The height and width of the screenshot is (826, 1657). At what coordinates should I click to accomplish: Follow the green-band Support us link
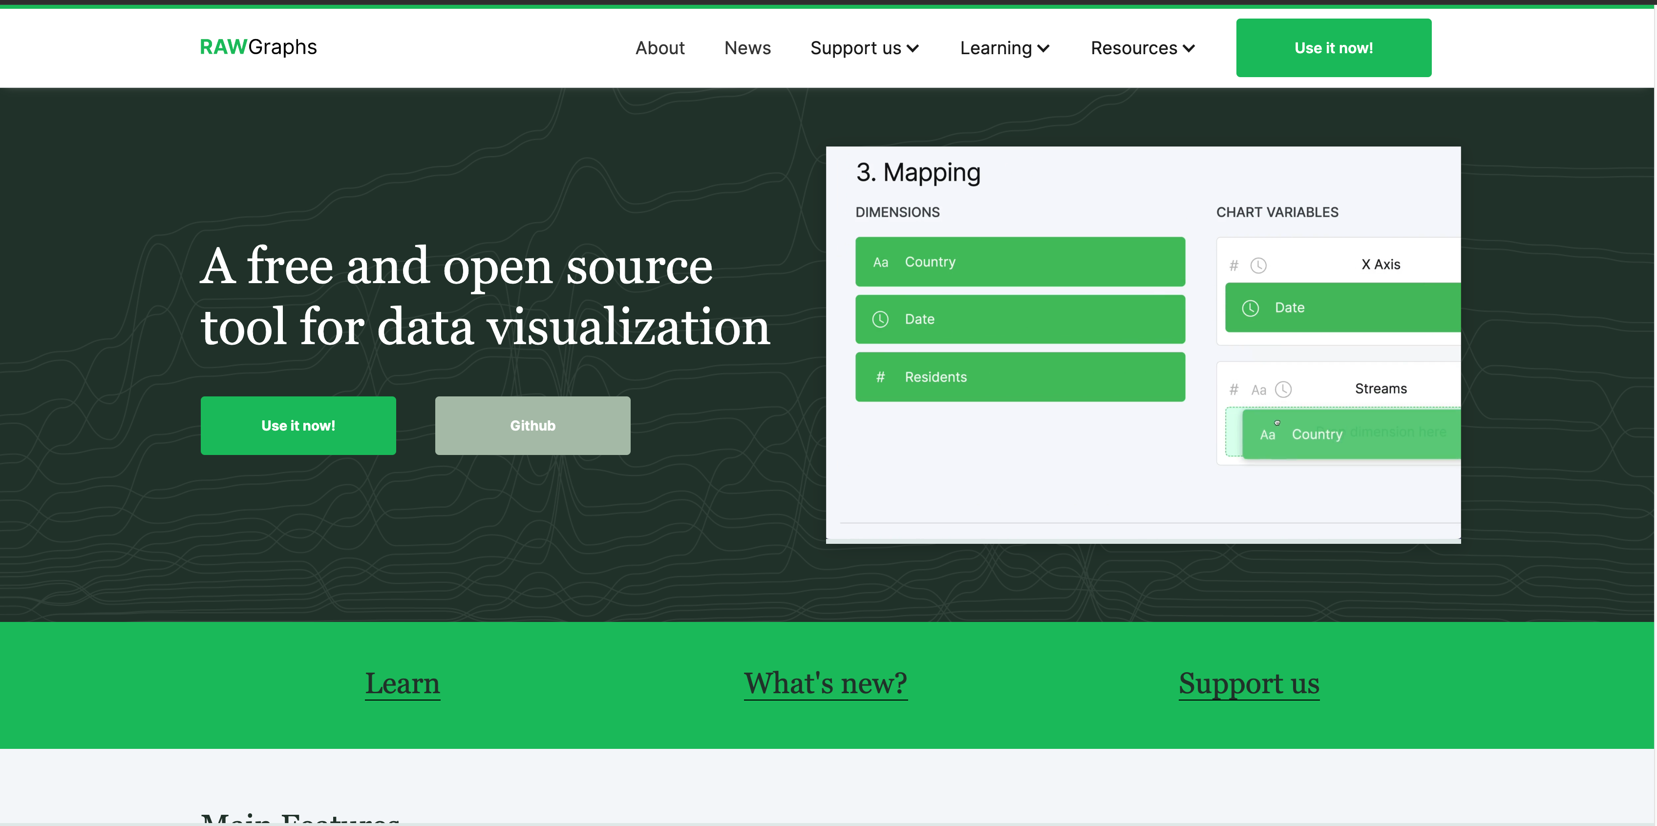[x=1249, y=683]
